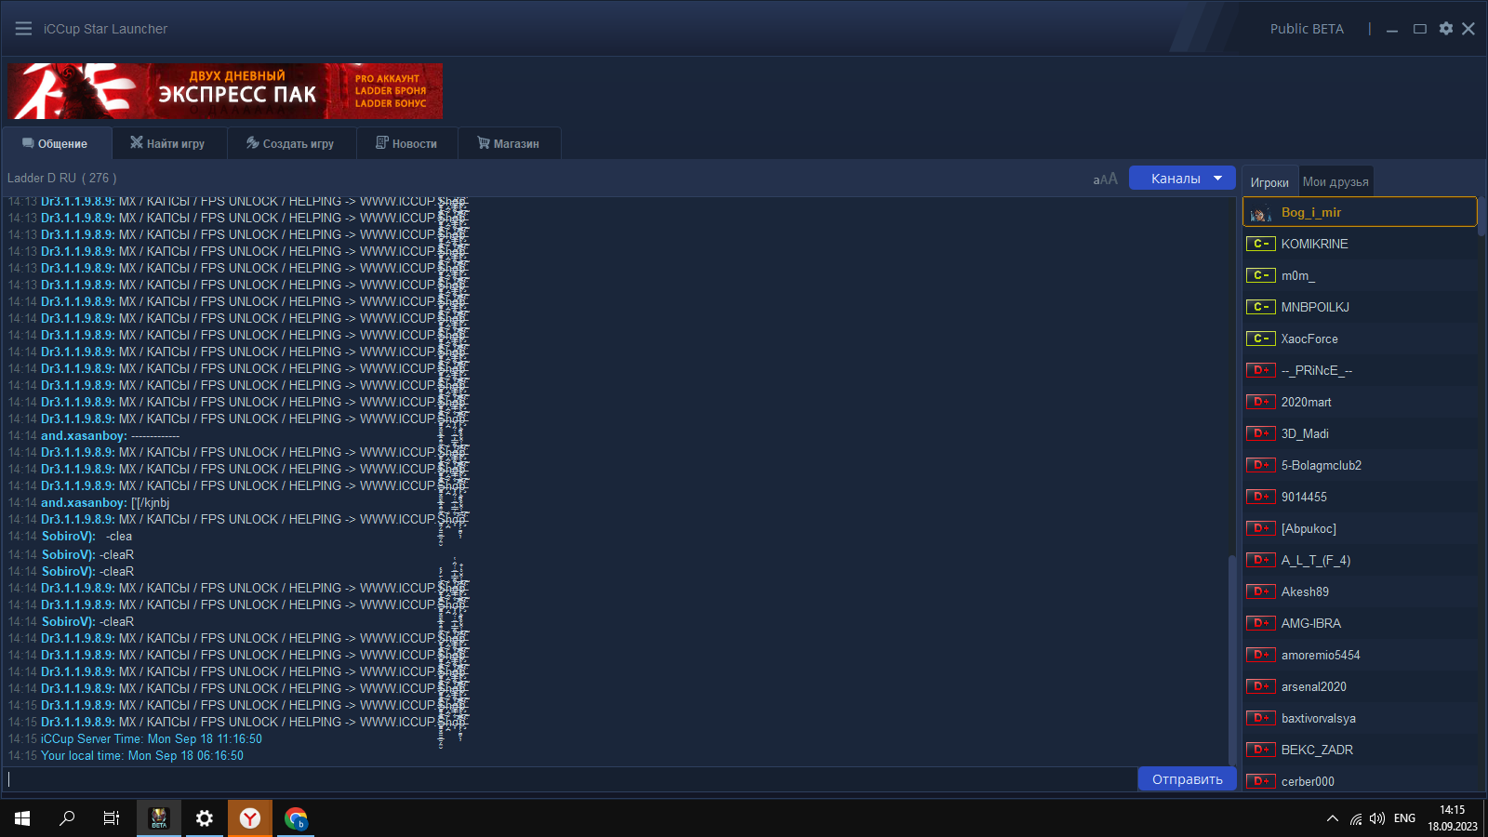Viewport: 1488px width, 837px height.
Task: Open volume control tray icon
Action: (x=1377, y=818)
